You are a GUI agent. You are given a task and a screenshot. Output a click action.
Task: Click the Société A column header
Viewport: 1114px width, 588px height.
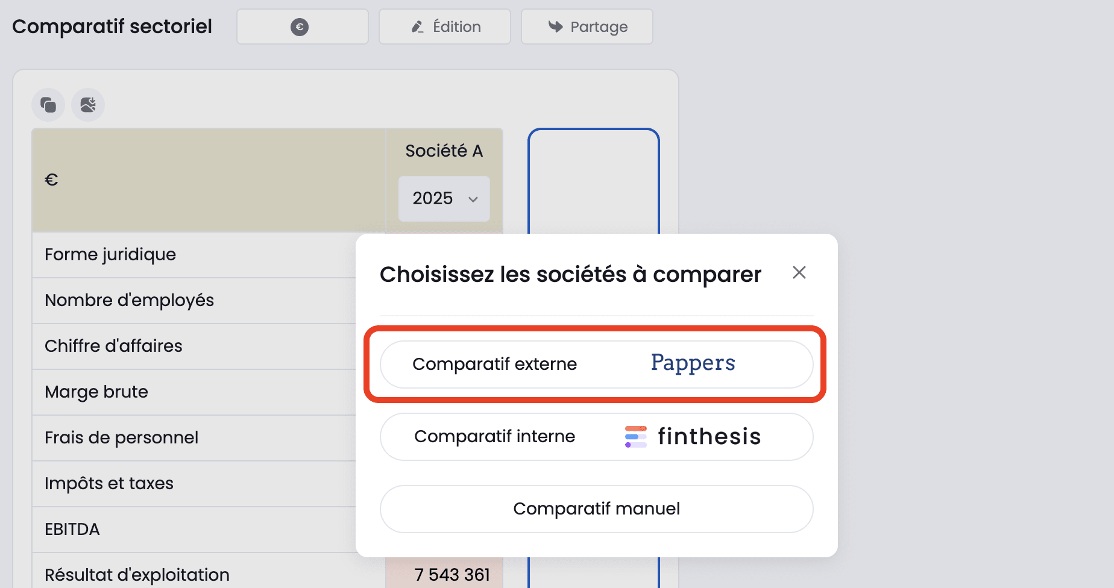pos(444,151)
